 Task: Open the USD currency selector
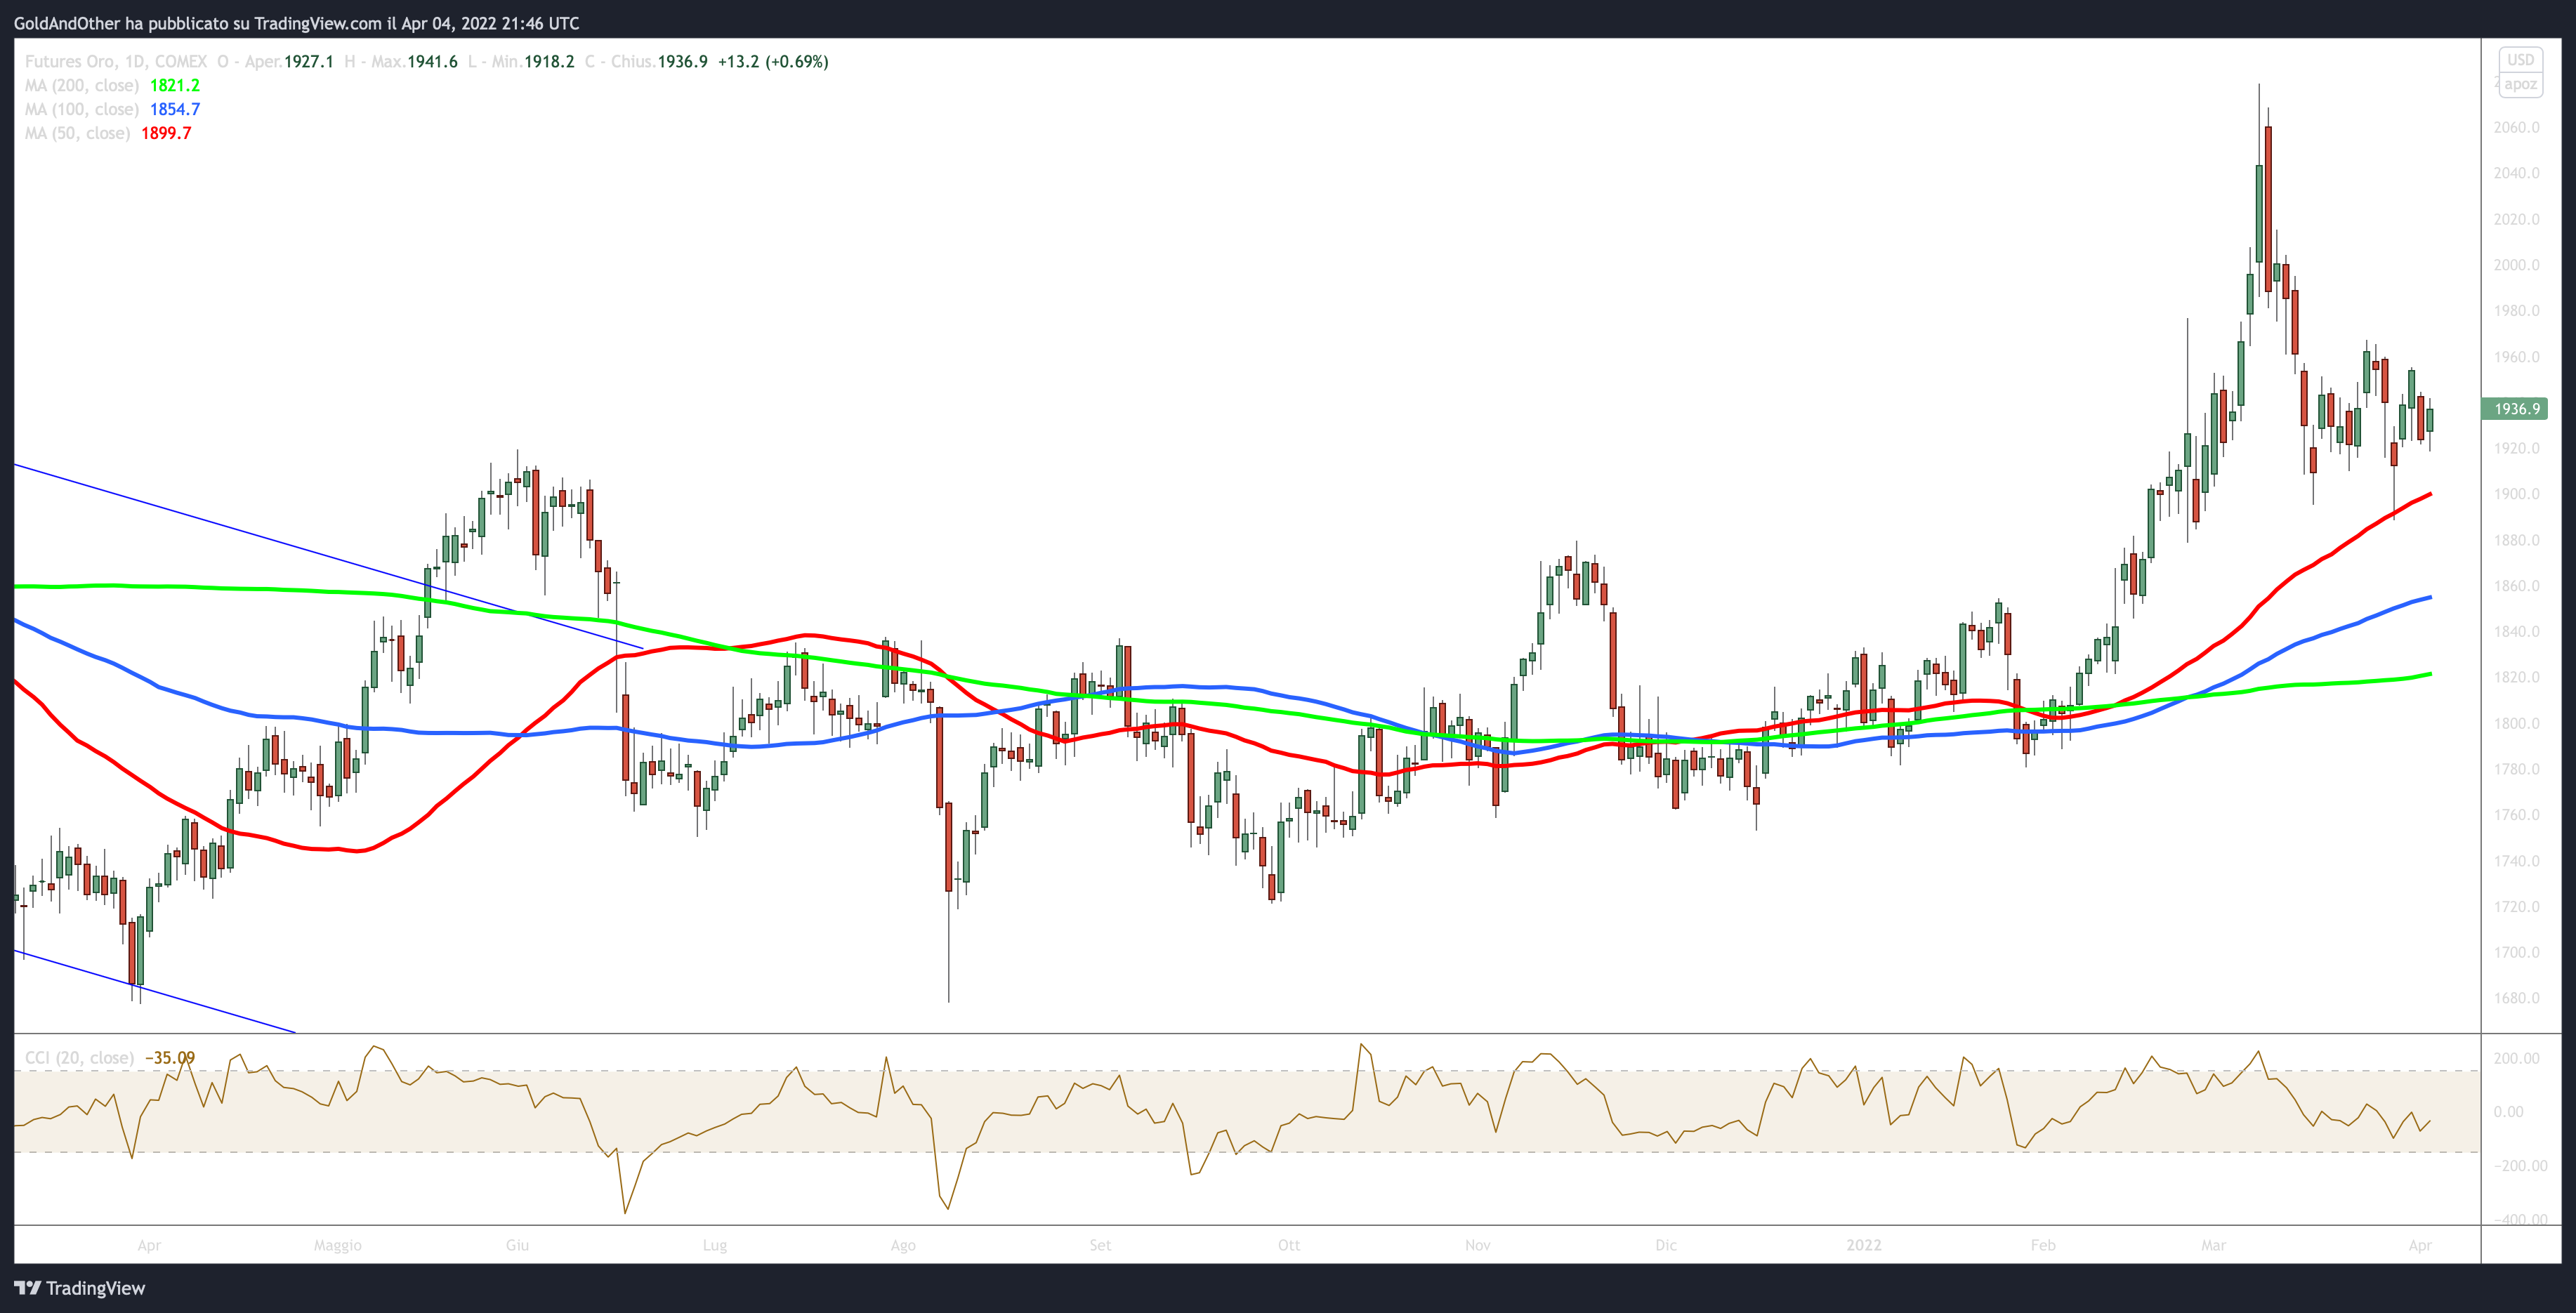coord(2520,60)
